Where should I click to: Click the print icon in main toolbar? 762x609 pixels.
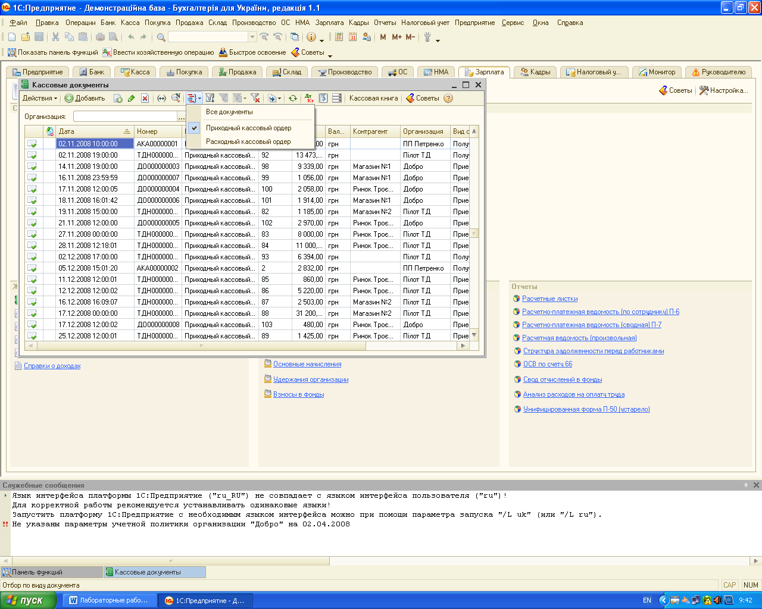pyautogui.click(x=100, y=37)
